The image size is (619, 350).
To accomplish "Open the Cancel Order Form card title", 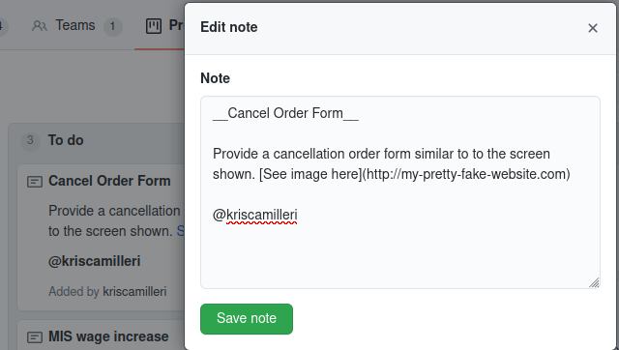I will pos(109,181).
